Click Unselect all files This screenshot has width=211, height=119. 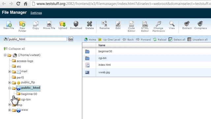pos(197,40)
